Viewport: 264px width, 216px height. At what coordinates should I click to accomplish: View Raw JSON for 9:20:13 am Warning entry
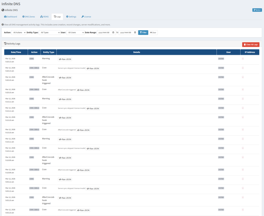65,59
